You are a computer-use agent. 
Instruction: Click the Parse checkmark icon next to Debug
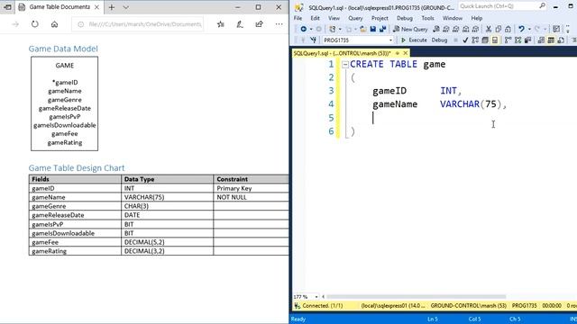(465, 40)
